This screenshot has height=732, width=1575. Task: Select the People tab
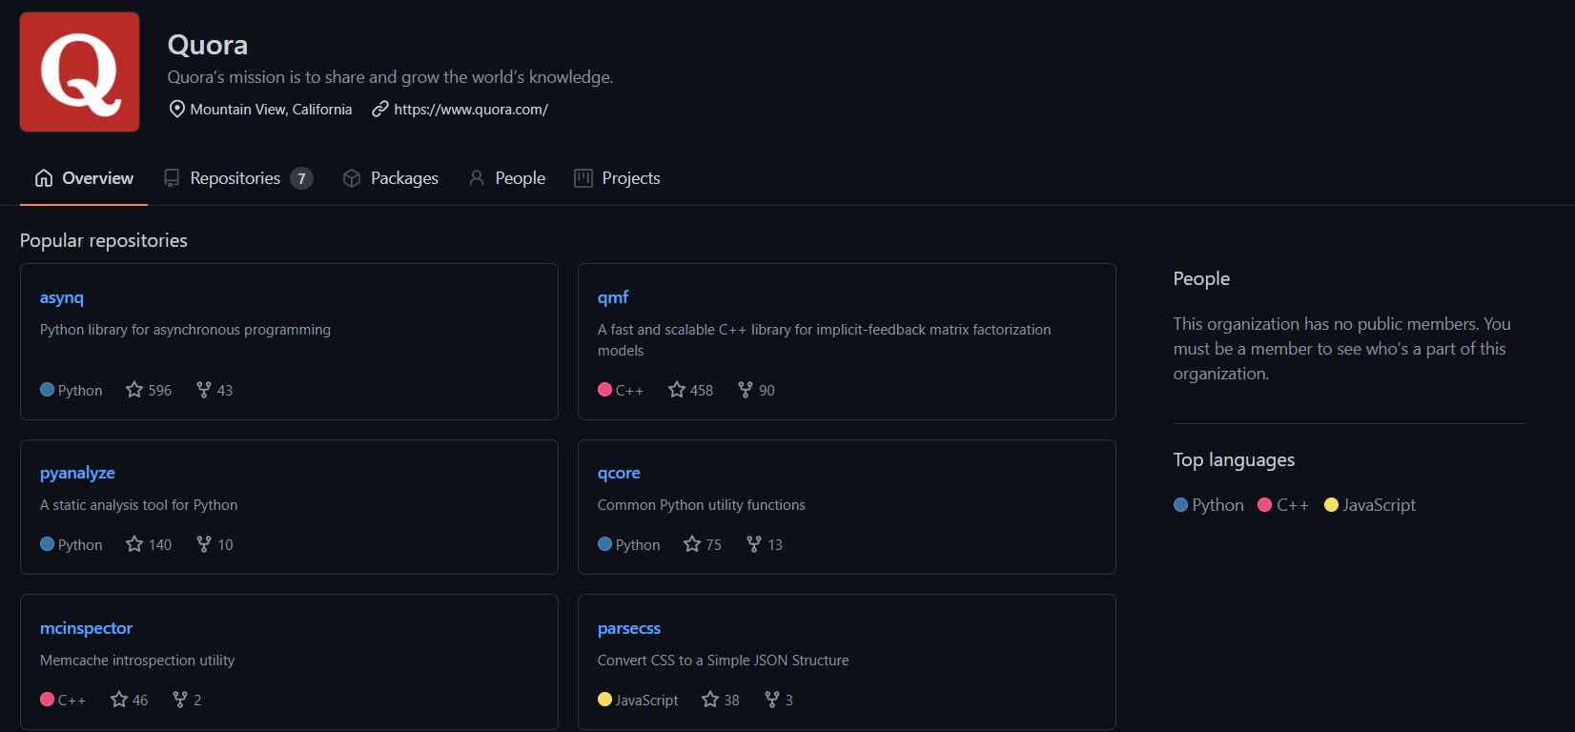coord(520,177)
